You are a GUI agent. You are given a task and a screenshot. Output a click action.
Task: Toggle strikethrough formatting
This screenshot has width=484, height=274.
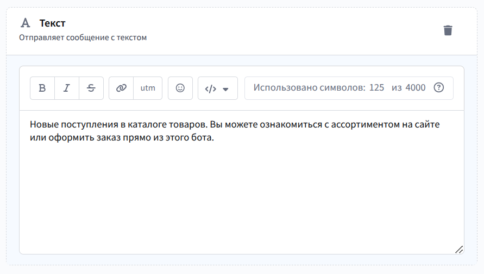pos(91,88)
